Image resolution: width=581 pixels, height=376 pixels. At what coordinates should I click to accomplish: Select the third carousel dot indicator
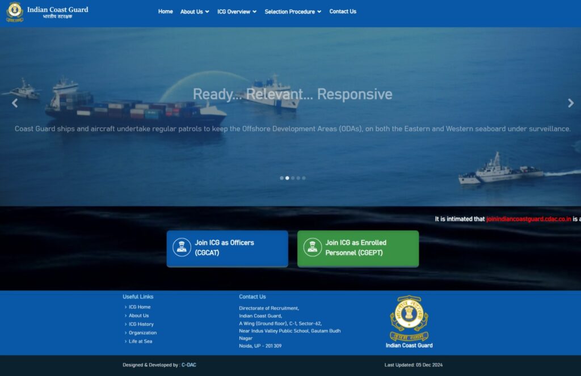coord(293,178)
